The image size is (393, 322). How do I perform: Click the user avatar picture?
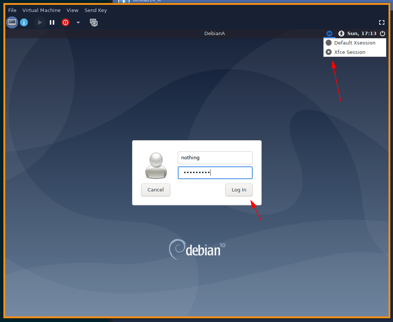click(x=156, y=166)
